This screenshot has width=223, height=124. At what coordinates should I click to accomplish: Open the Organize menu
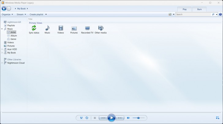(x=7, y=14)
